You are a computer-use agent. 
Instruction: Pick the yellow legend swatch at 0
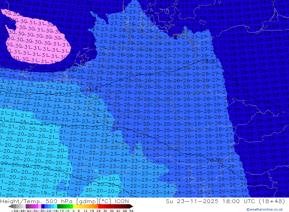pos(74,206)
